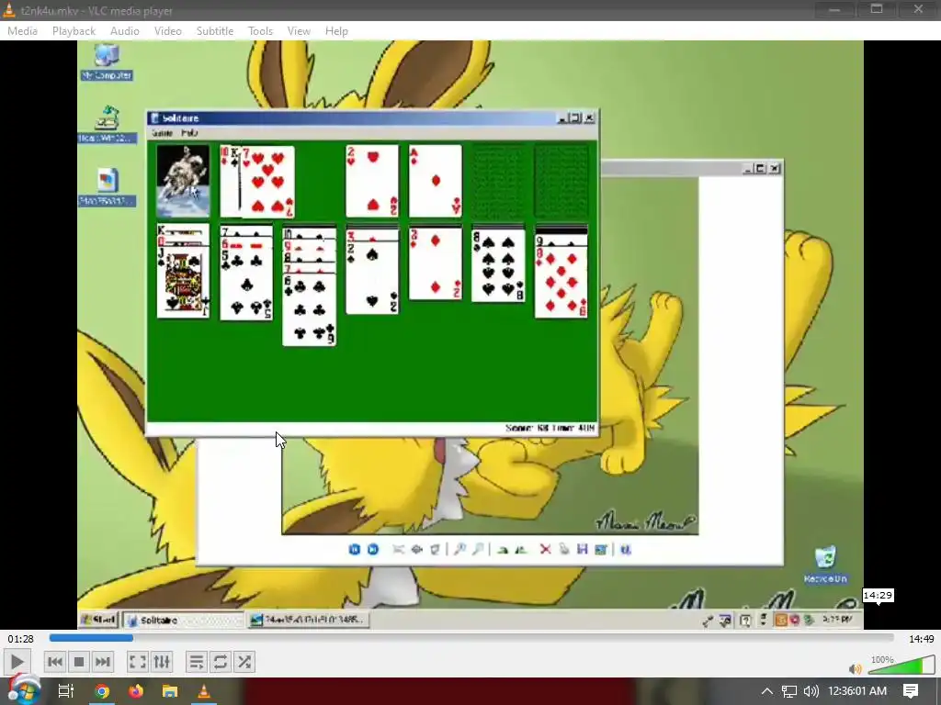This screenshot has width=941, height=705.
Task: Click the XP Start button in video
Action: click(x=99, y=620)
